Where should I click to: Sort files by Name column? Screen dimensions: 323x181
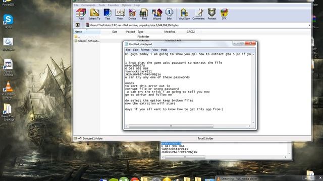[87, 32]
